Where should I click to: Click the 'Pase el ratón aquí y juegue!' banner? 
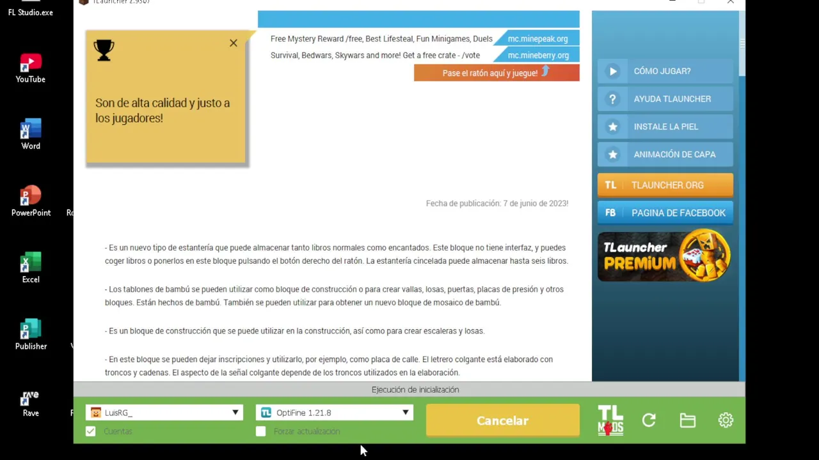click(x=497, y=73)
